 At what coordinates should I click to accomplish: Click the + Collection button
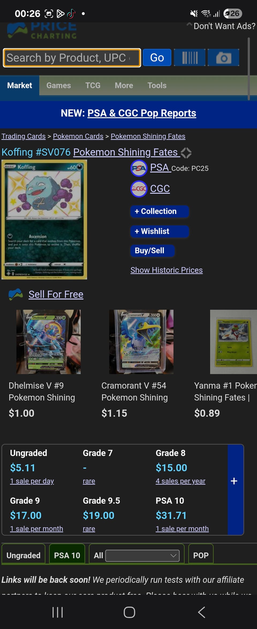160,211
